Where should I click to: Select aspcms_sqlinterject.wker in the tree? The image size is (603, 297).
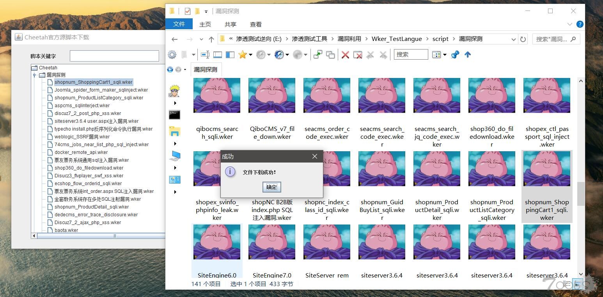click(x=82, y=106)
